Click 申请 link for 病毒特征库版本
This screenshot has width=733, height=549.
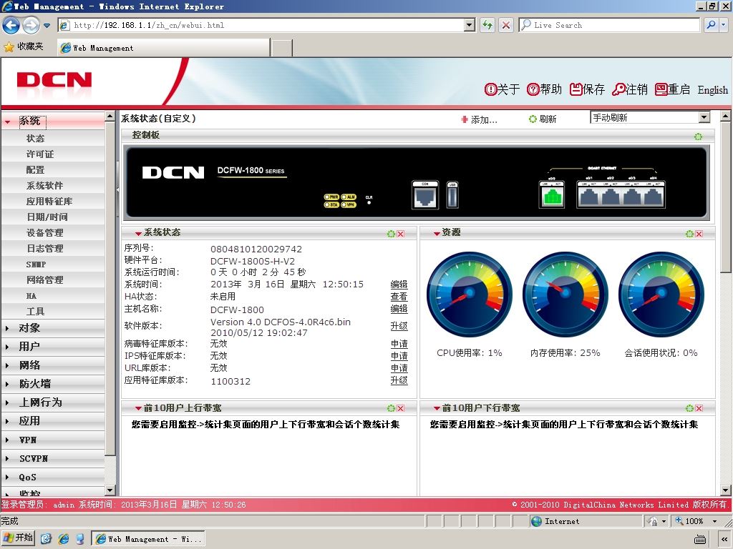399,344
